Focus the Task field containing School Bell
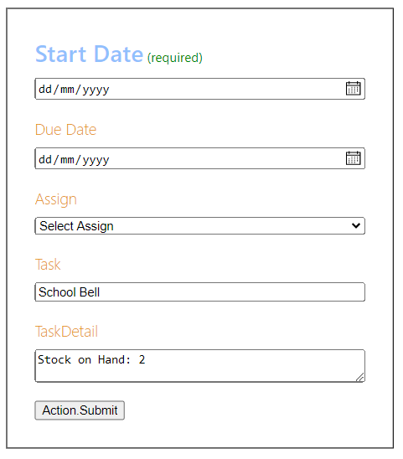Viewport: 403px width, 459px height. point(199,291)
